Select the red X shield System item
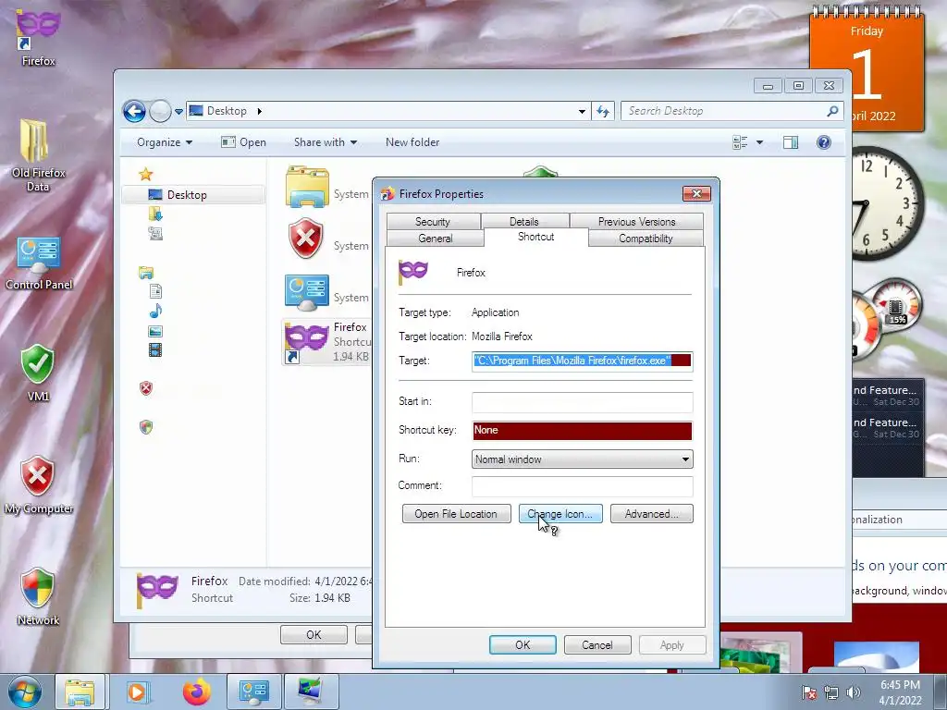Image resolution: width=947 pixels, height=710 pixels. pyautogui.click(x=326, y=239)
